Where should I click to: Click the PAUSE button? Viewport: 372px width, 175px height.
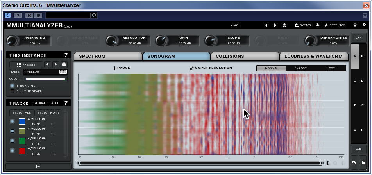coord(121,68)
